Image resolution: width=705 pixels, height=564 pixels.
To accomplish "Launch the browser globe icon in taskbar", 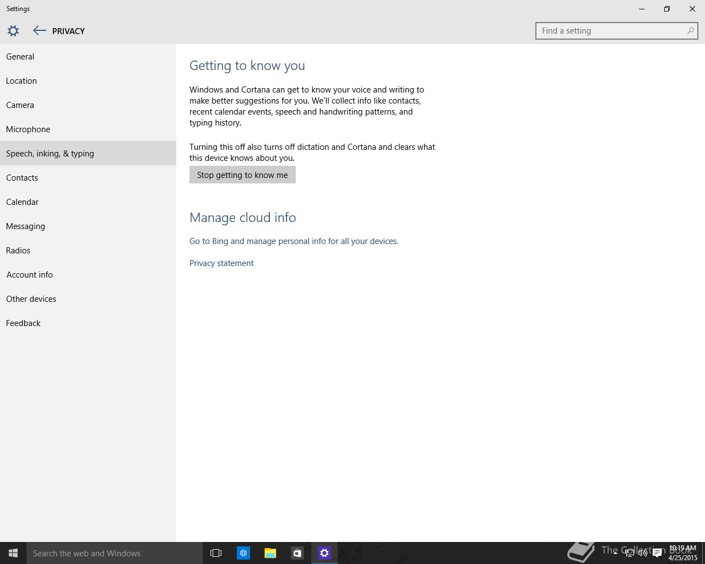I will coord(243,553).
